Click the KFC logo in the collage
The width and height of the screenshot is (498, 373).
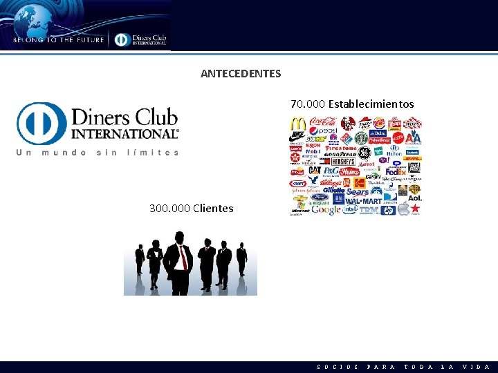coord(348,124)
